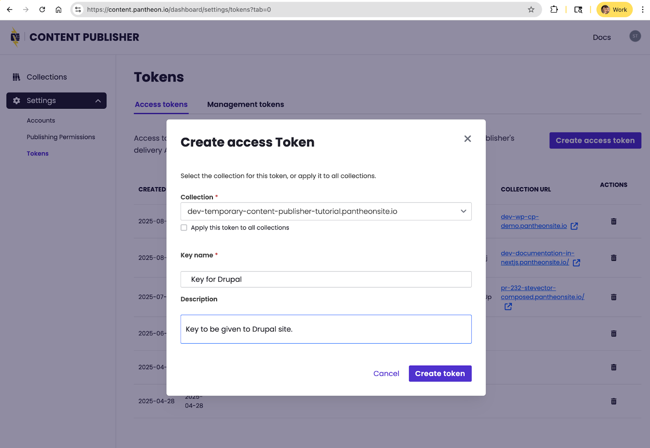
Task: Cancel the token creation dialog
Action: [386, 374]
